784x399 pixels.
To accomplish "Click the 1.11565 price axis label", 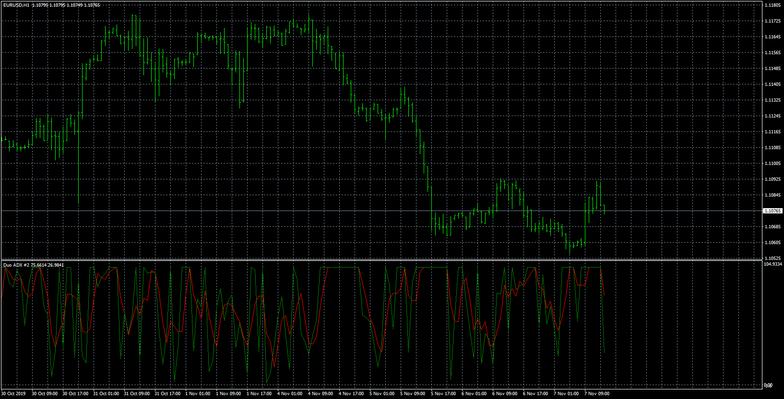I will pos(772,53).
